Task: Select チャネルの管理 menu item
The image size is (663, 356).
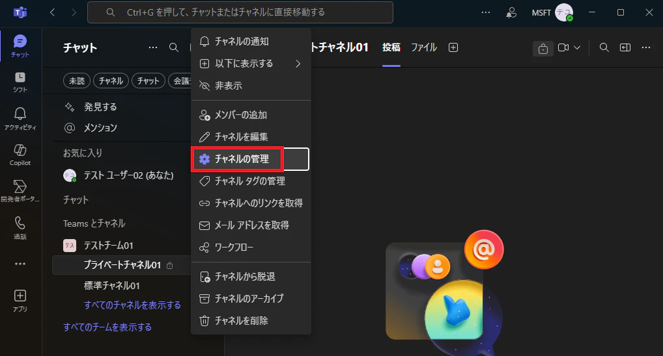Action: click(251, 159)
